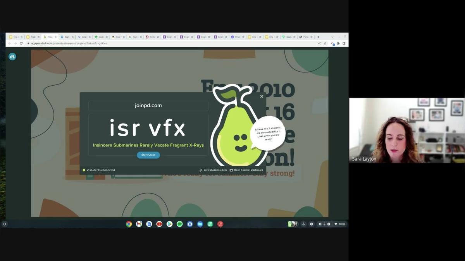Toggle the browser side panel icon
This screenshot has height=261, width=465.
(x=344, y=43)
